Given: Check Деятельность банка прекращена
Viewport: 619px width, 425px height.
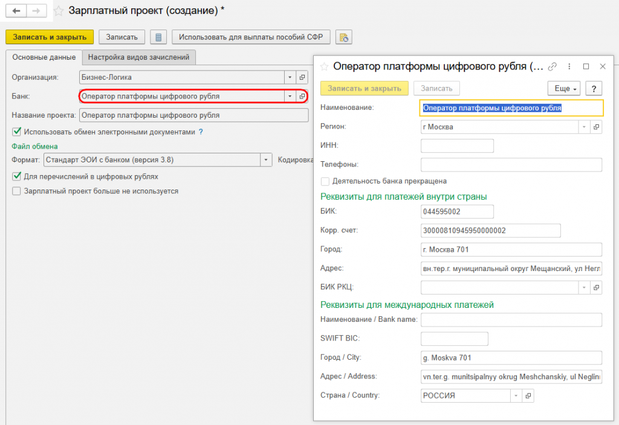Looking at the screenshot, I should point(325,181).
